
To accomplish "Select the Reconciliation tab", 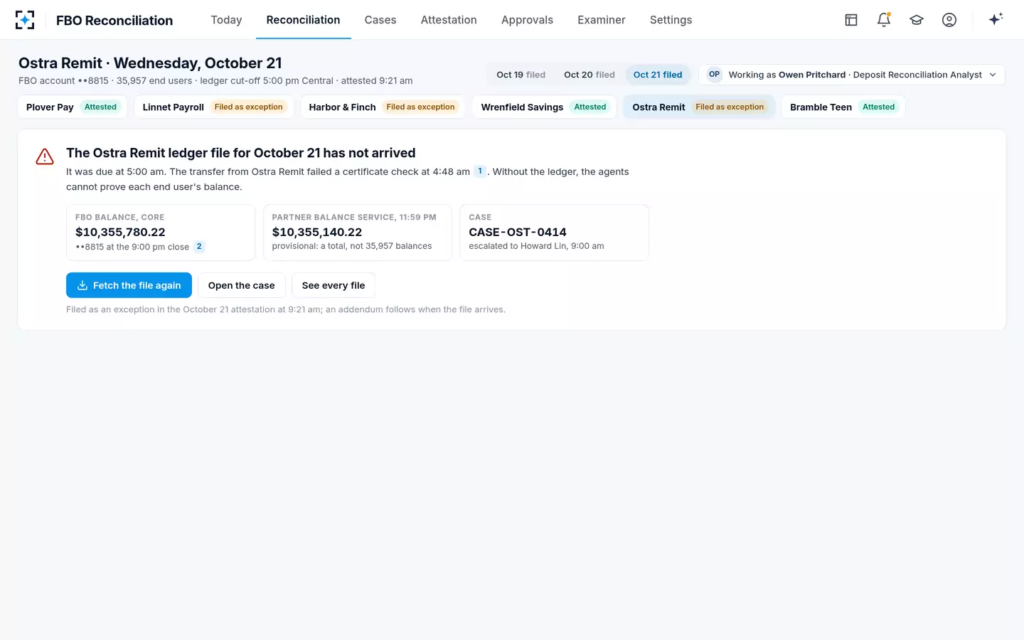I will 303,20.
